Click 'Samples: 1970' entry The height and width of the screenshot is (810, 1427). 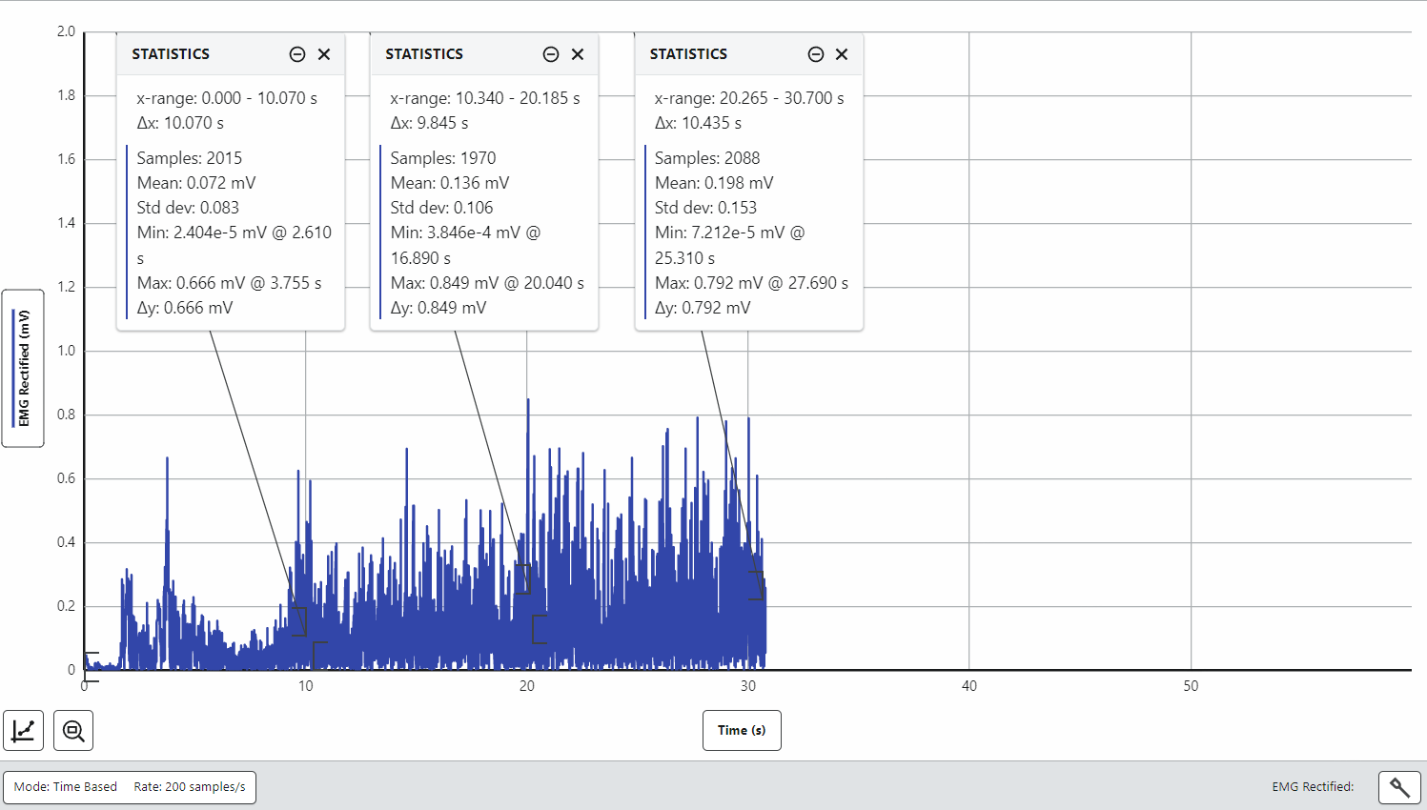[x=443, y=158]
